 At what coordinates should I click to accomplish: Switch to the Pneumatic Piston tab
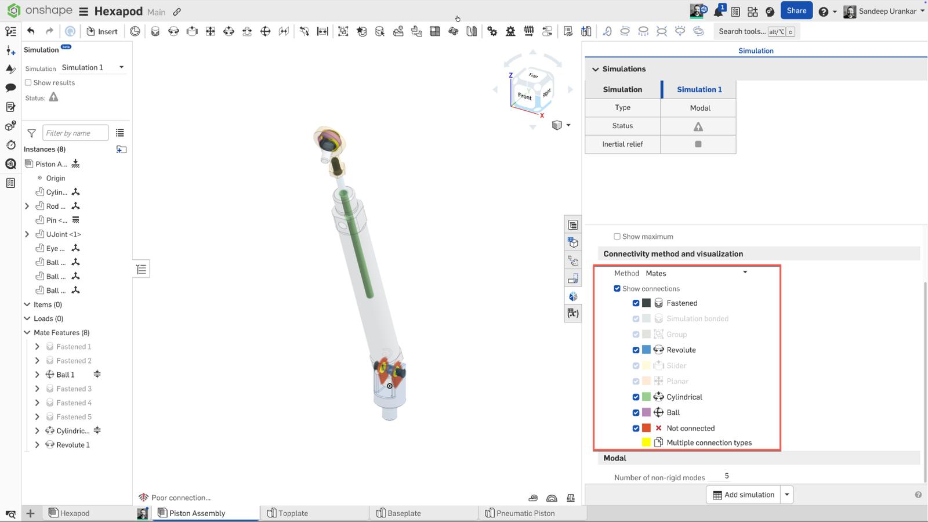[521, 513]
